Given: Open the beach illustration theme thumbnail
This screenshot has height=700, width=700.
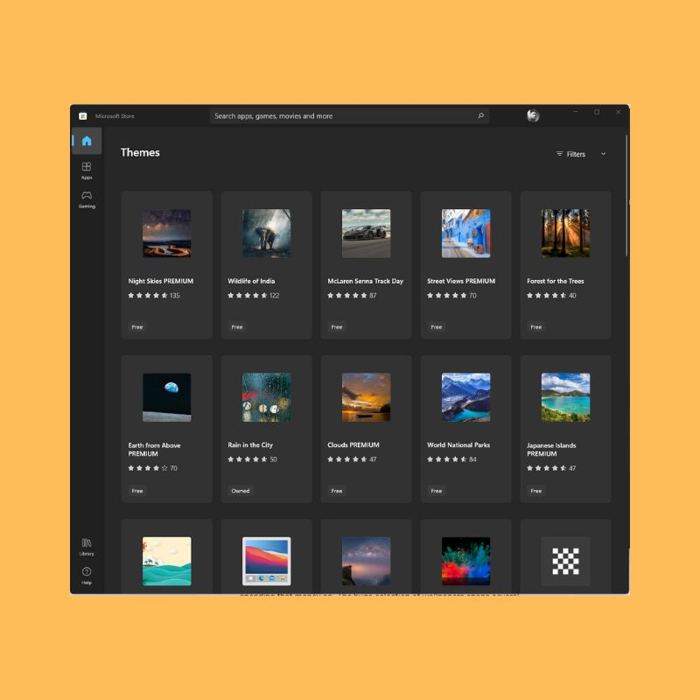Looking at the screenshot, I should click(x=166, y=561).
